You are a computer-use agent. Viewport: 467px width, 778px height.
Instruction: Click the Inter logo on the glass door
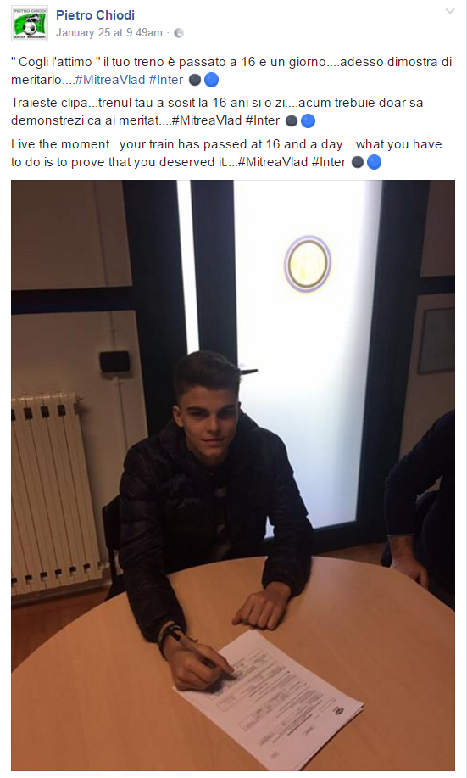tap(308, 263)
